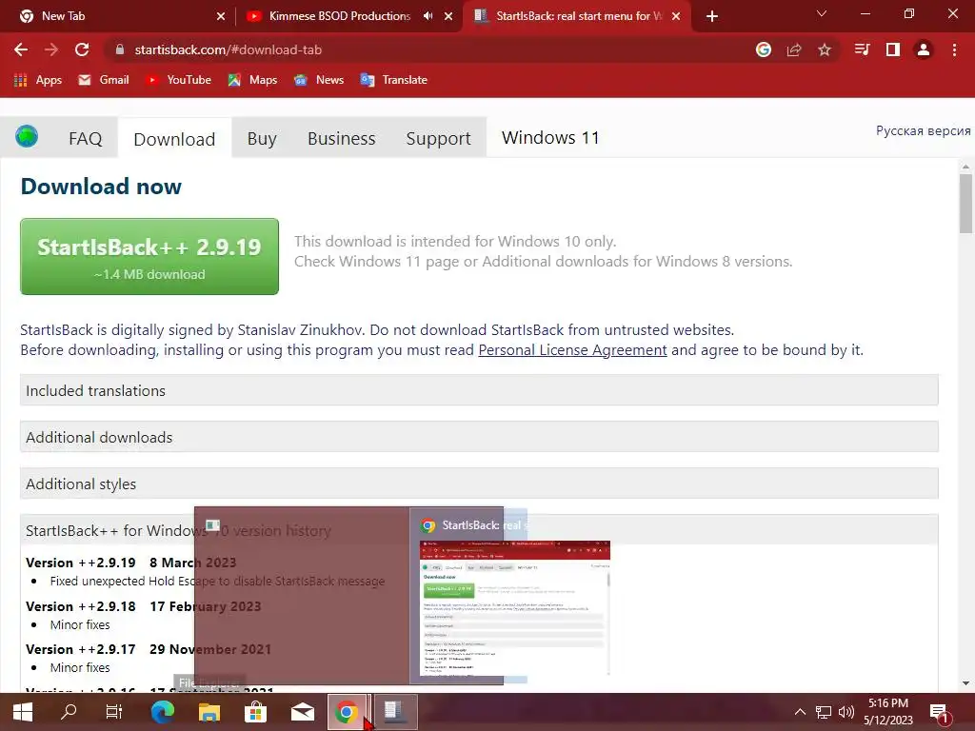Open the Maps bookmark
975x731 pixels.
click(252, 80)
